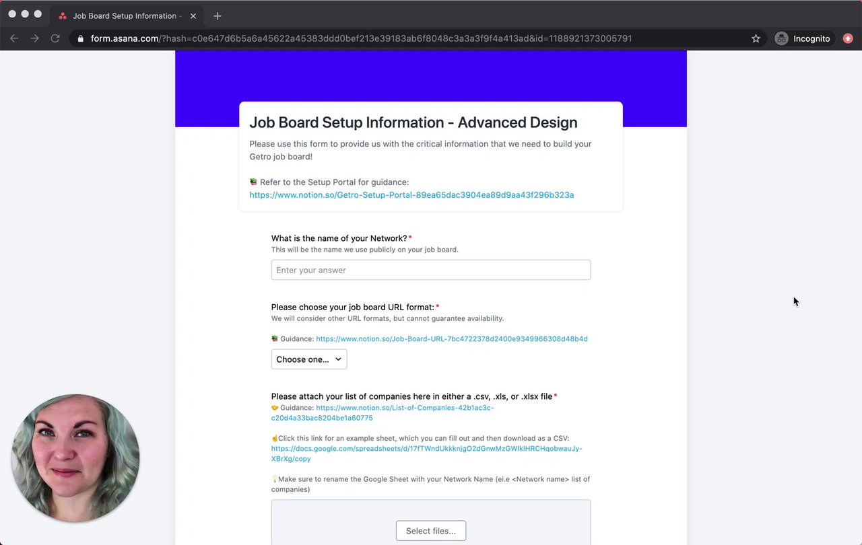Image resolution: width=862 pixels, height=545 pixels.
Task: Reload the page
Action: coord(55,38)
